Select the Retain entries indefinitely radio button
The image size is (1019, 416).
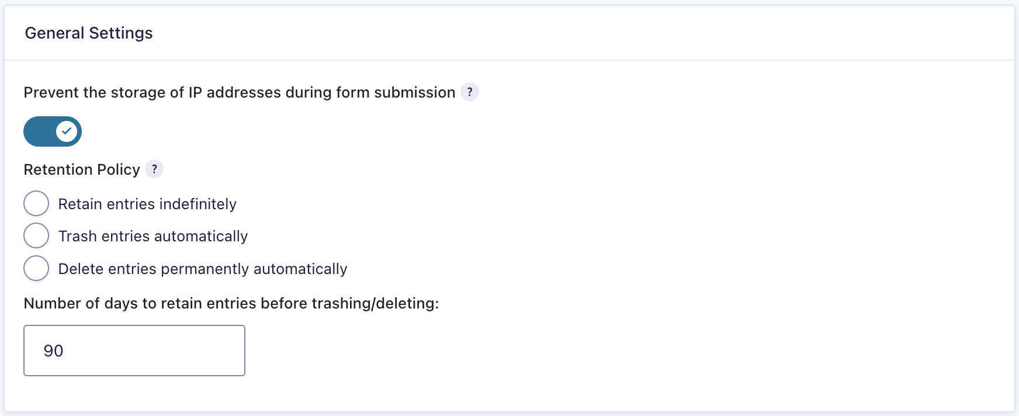[x=36, y=204]
